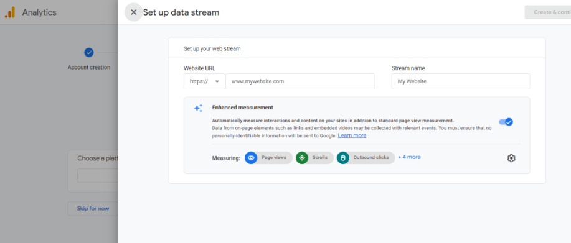Click Skip for now in background page
This screenshot has width=571, height=243.
93,208
